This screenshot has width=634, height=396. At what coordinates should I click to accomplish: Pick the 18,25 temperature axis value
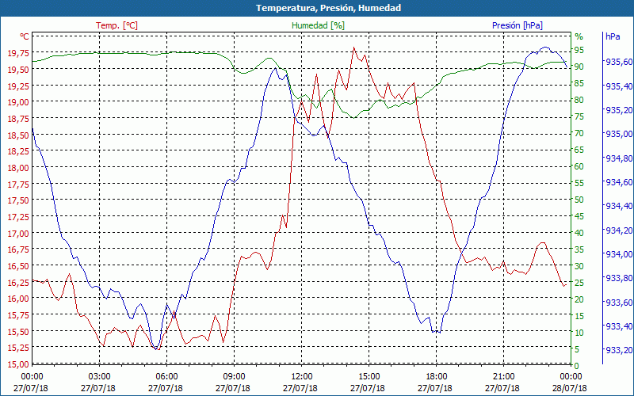pos(18,151)
